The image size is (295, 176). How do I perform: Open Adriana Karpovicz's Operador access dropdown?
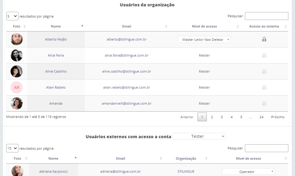pos(249,172)
